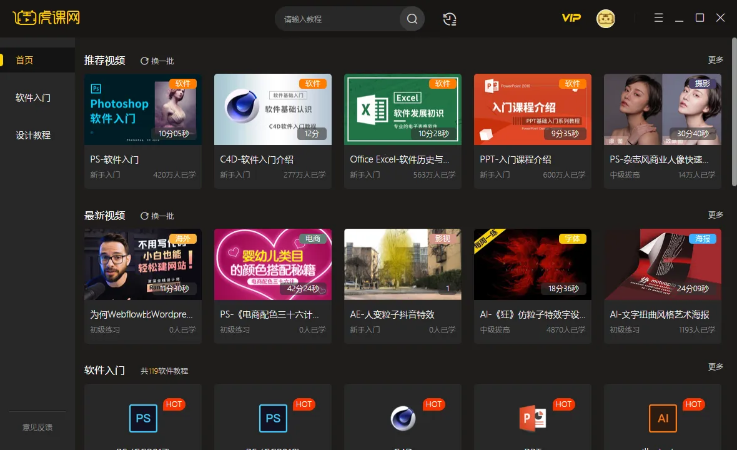Expand 更多 for 推荐视频 section
This screenshot has height=450, width=737.
715,60
